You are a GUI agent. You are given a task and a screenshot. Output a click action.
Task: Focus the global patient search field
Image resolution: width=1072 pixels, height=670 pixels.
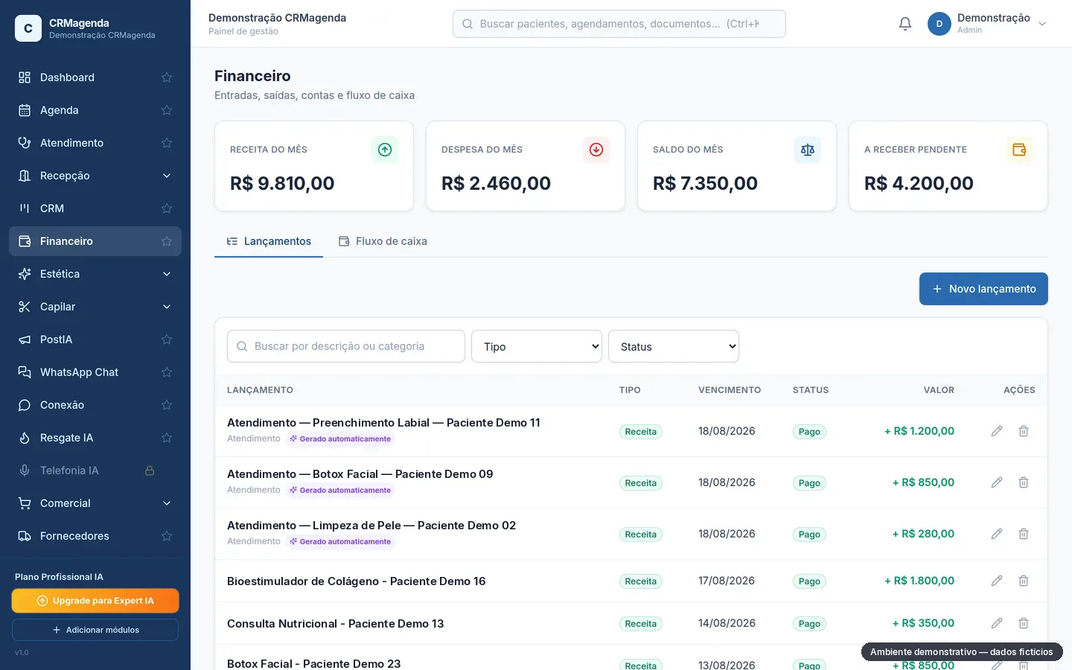coord(619,24)
